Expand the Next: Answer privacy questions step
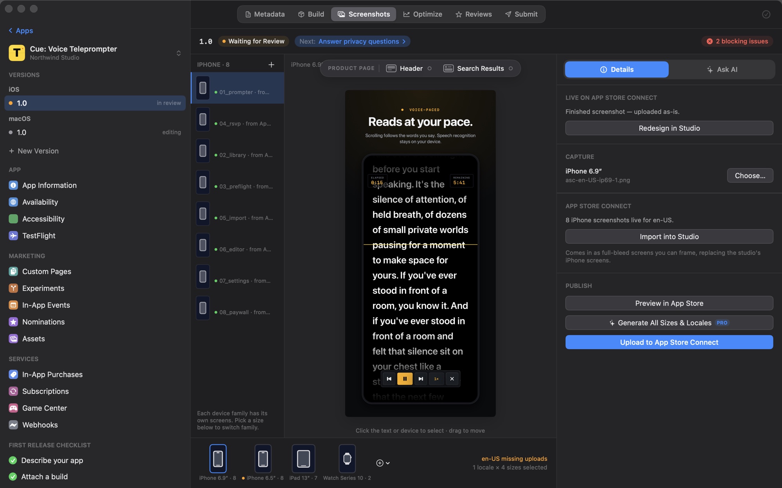This screenshot has width=782, height=488. click(352, 41)
